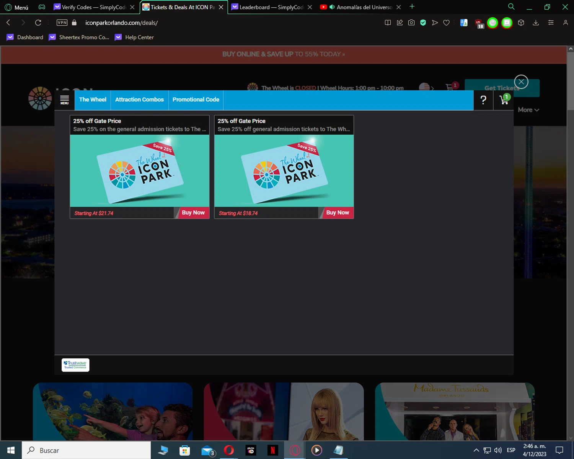Close the ticket popup with X circle
The image size is (574, 459).
tap(521, 82)
